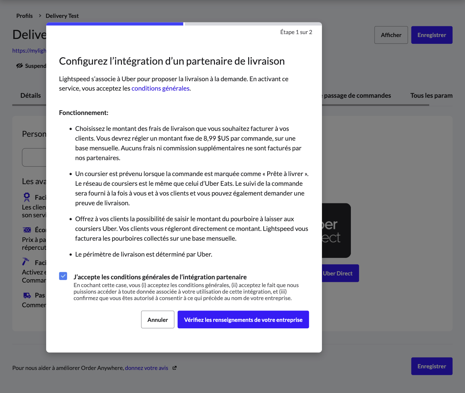Image resolution: width=465 pixels, height=393 pixels.
Task: Click the breadcrumb chevron separator
Action: 40,16
